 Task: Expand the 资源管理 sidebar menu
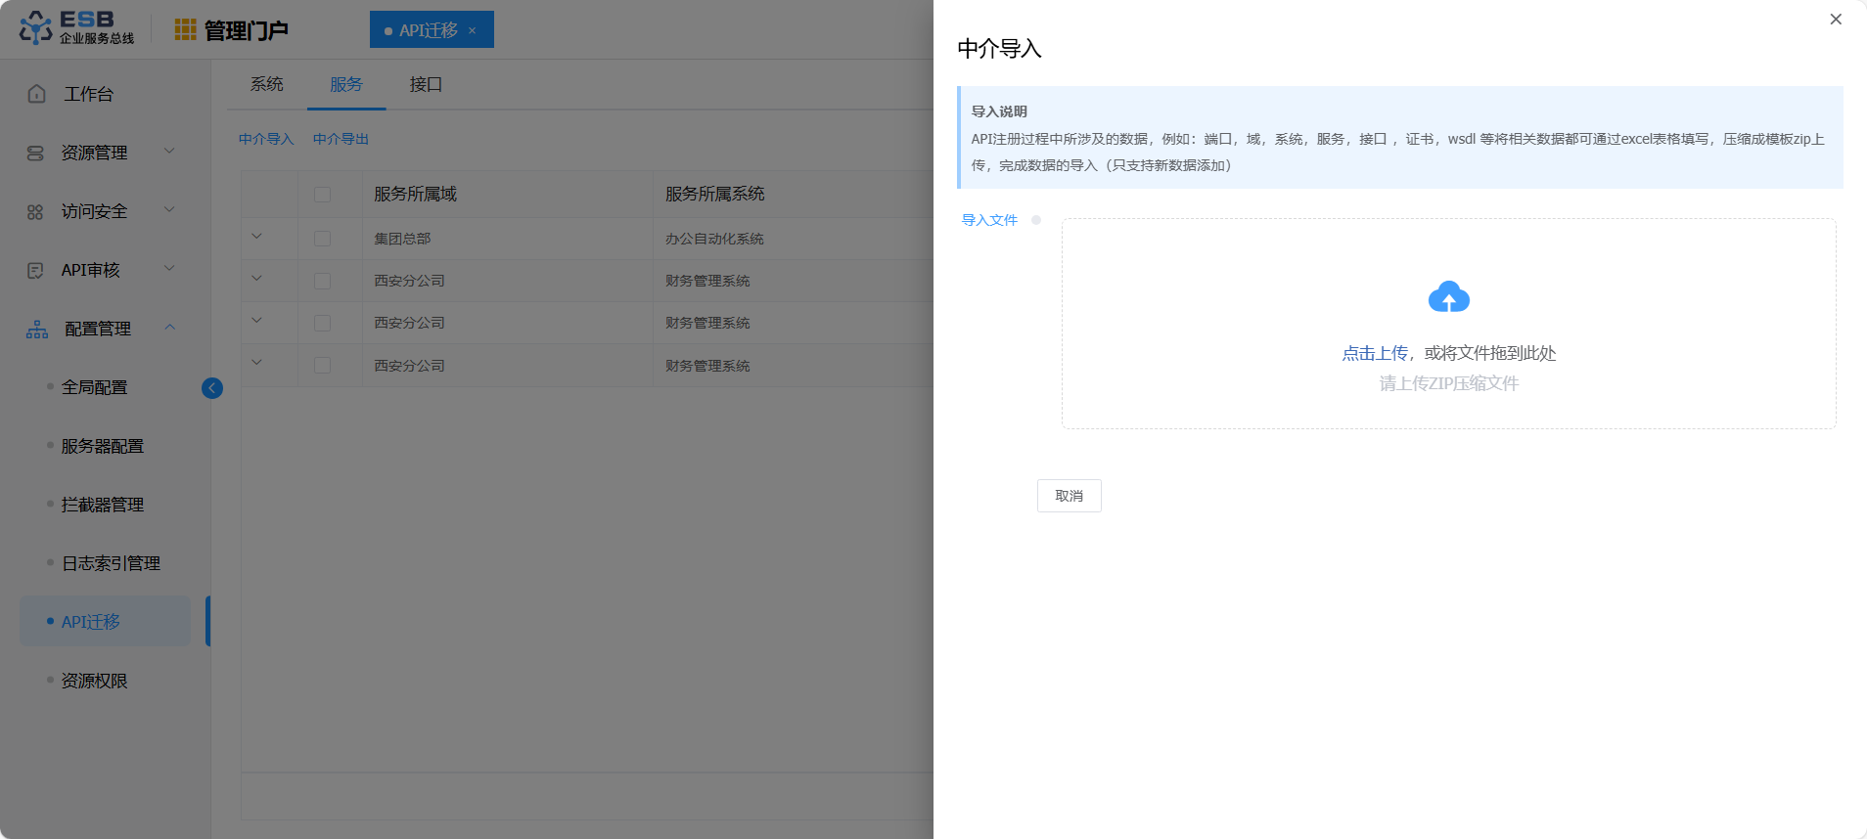169,152
